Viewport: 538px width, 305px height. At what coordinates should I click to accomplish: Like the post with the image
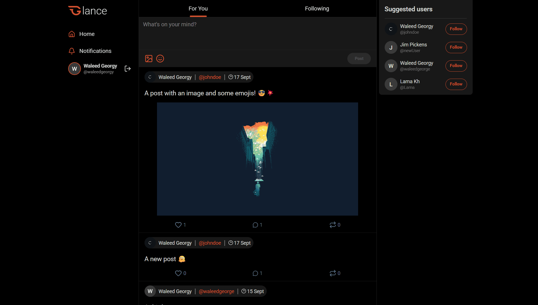pyautogui.click(x=178, y=225)
